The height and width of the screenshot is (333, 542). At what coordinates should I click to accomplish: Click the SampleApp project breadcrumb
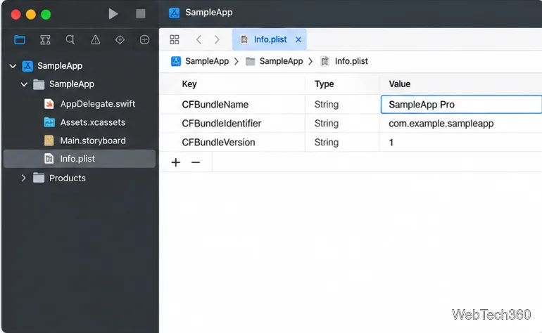[x=200, y=61]
